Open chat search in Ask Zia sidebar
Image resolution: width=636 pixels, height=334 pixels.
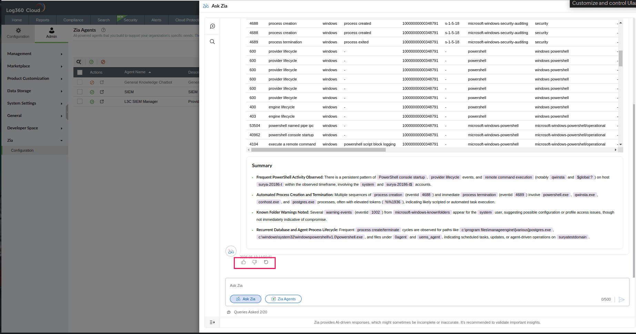point(212,42)
